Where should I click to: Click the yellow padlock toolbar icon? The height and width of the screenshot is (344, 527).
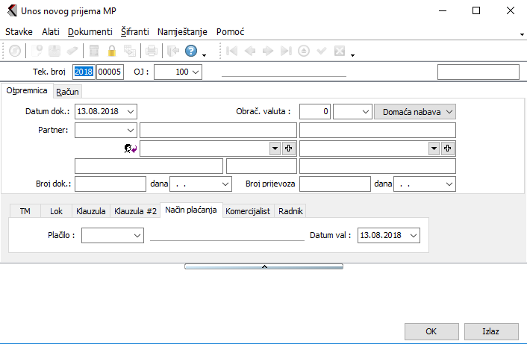point(112,51)
